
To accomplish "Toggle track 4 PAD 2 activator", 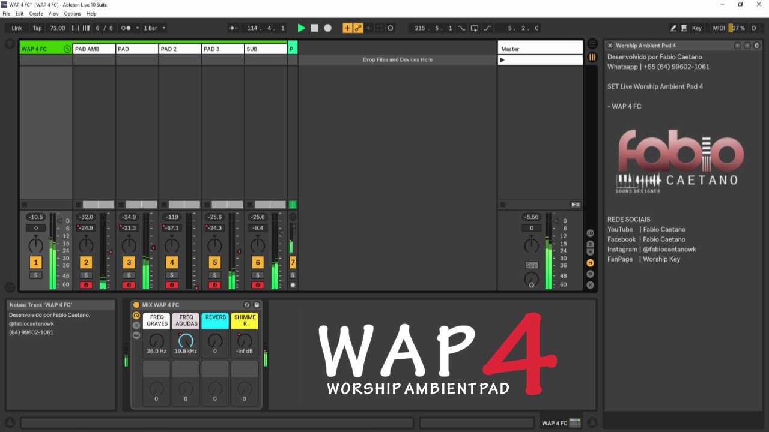I will pyautogui.click(x=172, y=262).
